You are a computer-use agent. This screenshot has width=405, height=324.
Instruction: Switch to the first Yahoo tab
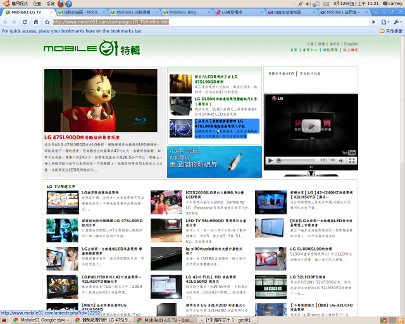[x=290, y=12]
